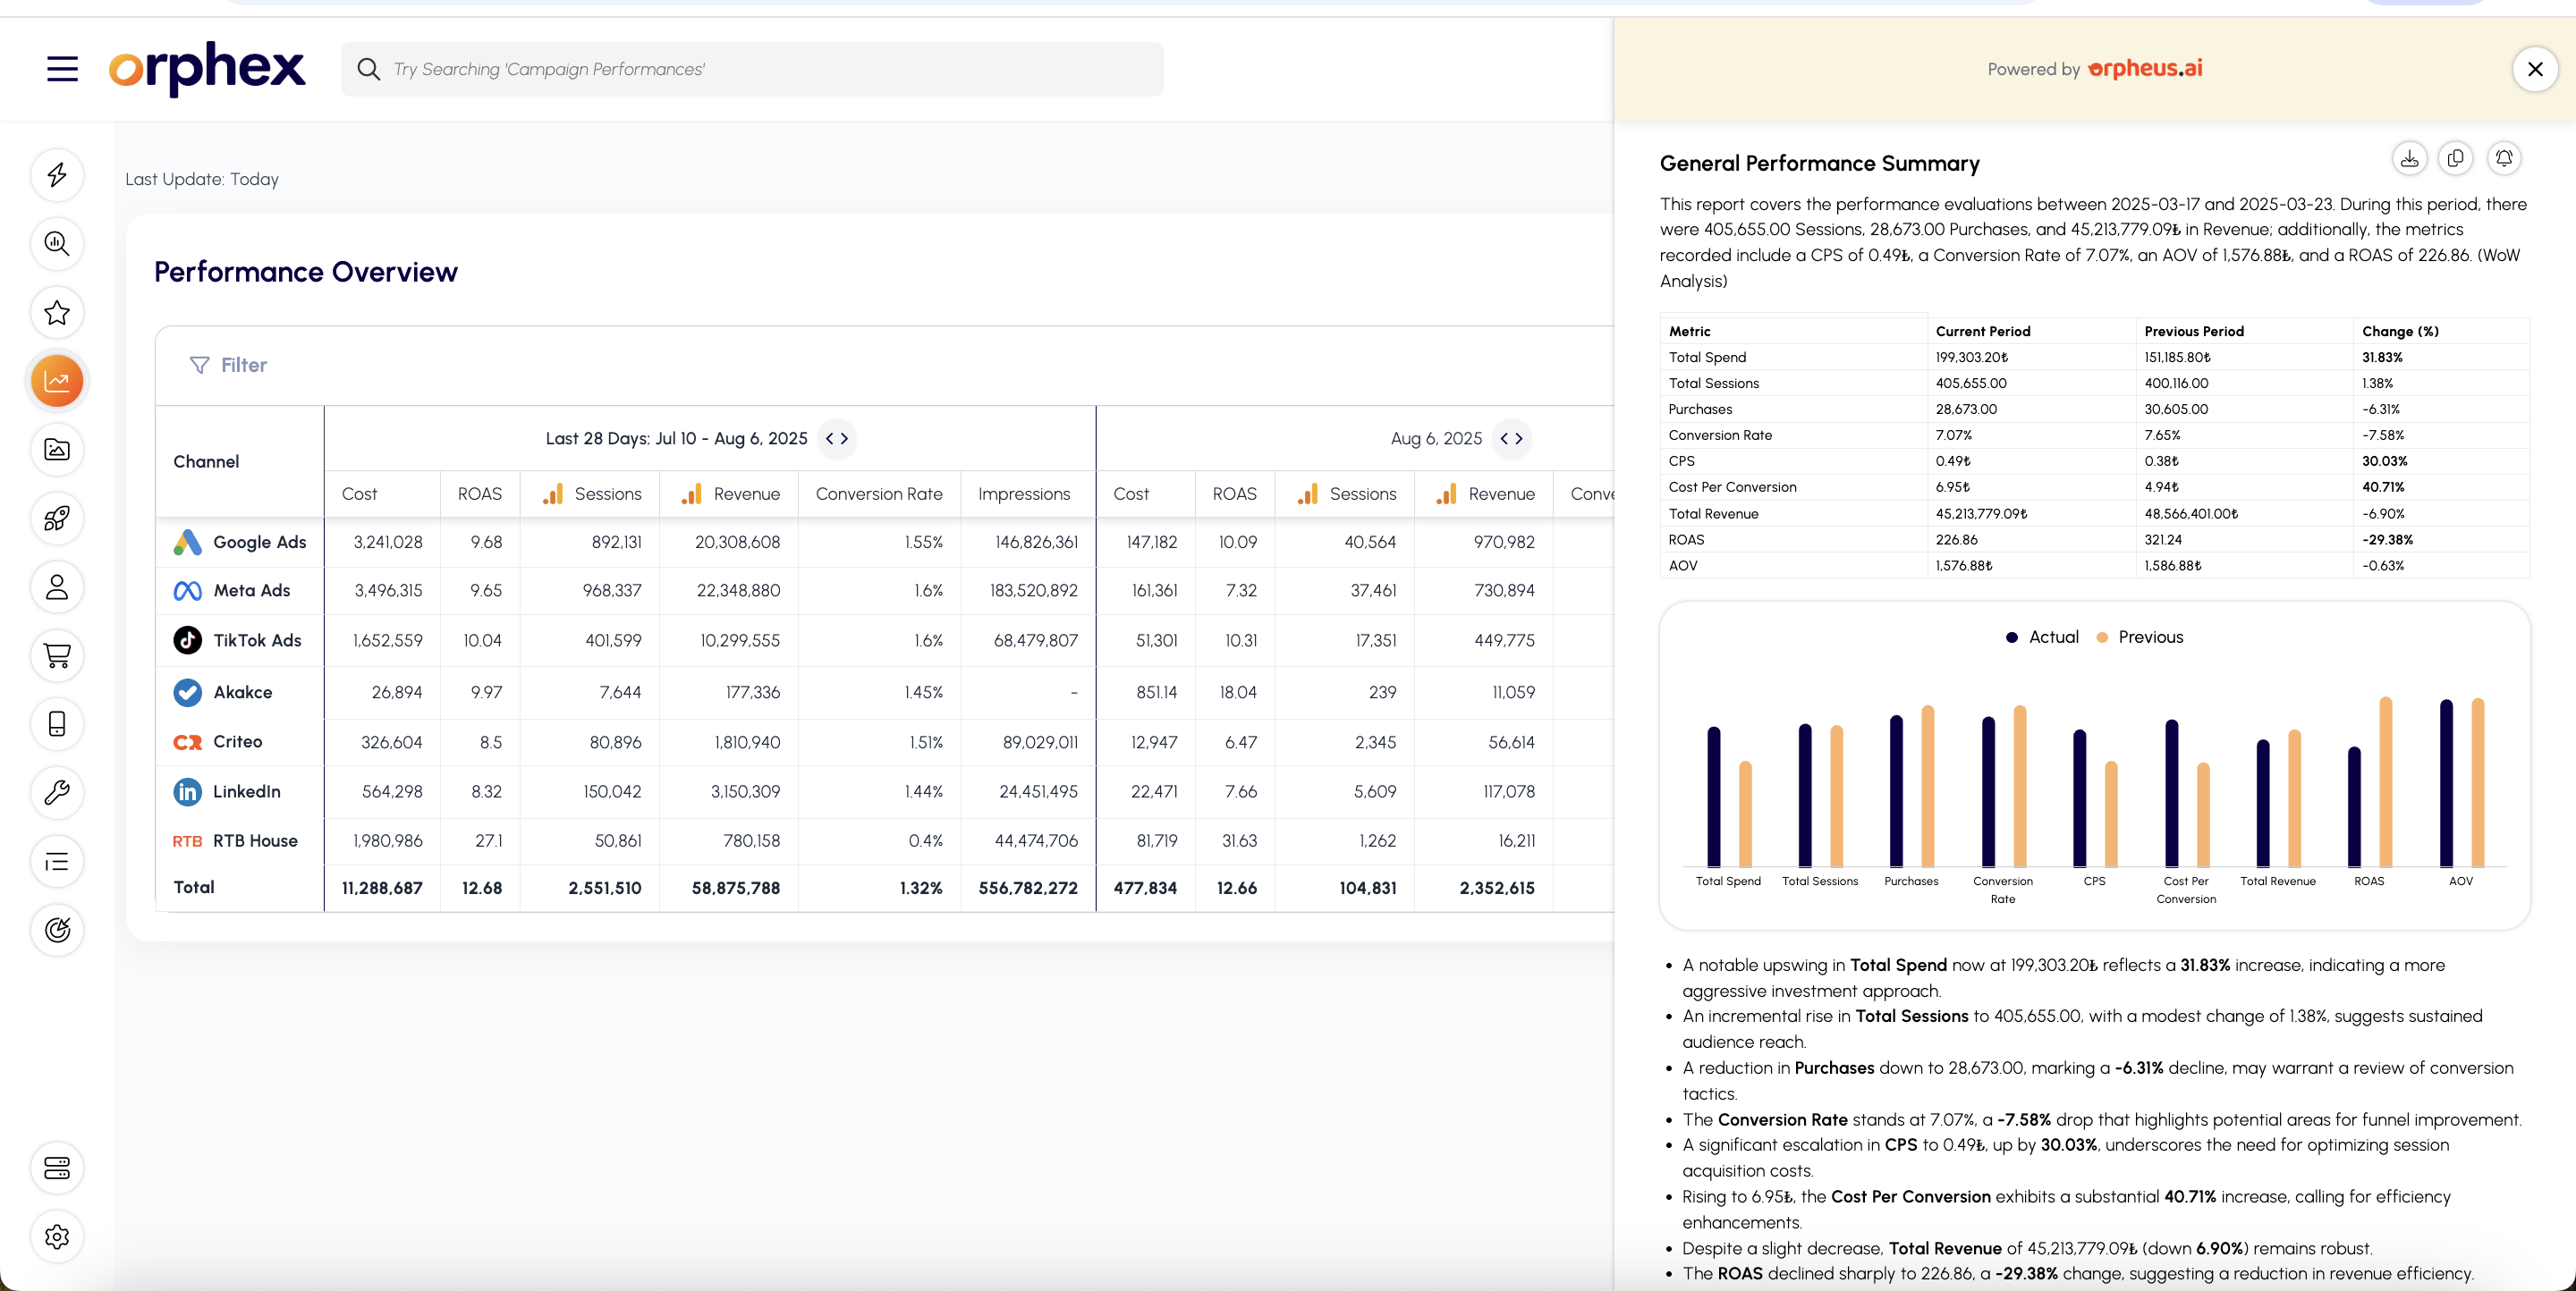2576x1291 pixels.
Task: Open the rocket sidebar icon
Action: (57, 519)
